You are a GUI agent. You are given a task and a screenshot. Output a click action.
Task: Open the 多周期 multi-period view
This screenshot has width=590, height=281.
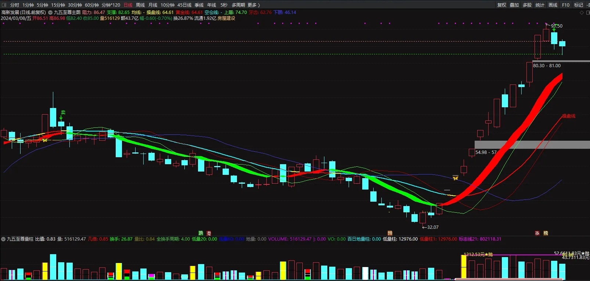point(238,5)
